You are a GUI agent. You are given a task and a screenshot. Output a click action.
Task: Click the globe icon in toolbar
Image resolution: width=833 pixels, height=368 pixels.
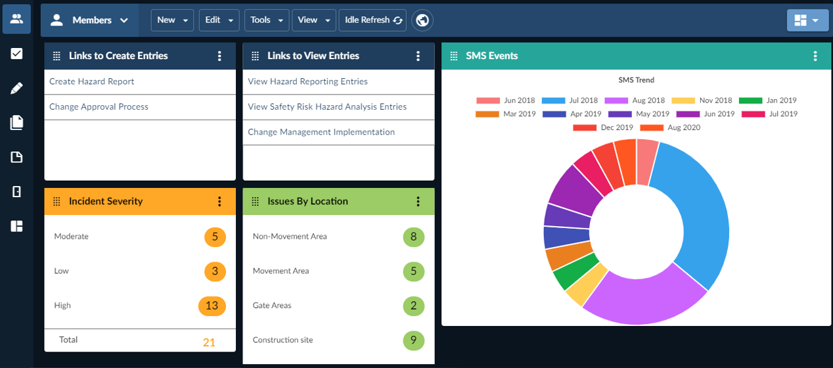coord(422,20)
